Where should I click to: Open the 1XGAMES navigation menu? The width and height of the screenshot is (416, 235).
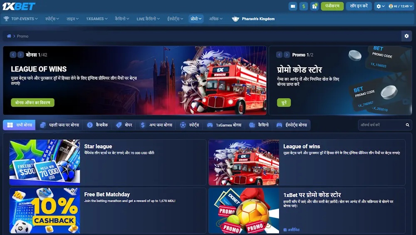97,19
